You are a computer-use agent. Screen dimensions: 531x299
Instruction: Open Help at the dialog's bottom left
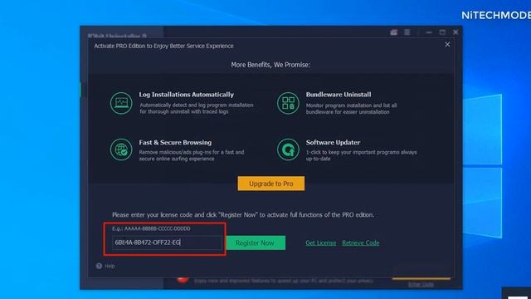click(105, 266)
